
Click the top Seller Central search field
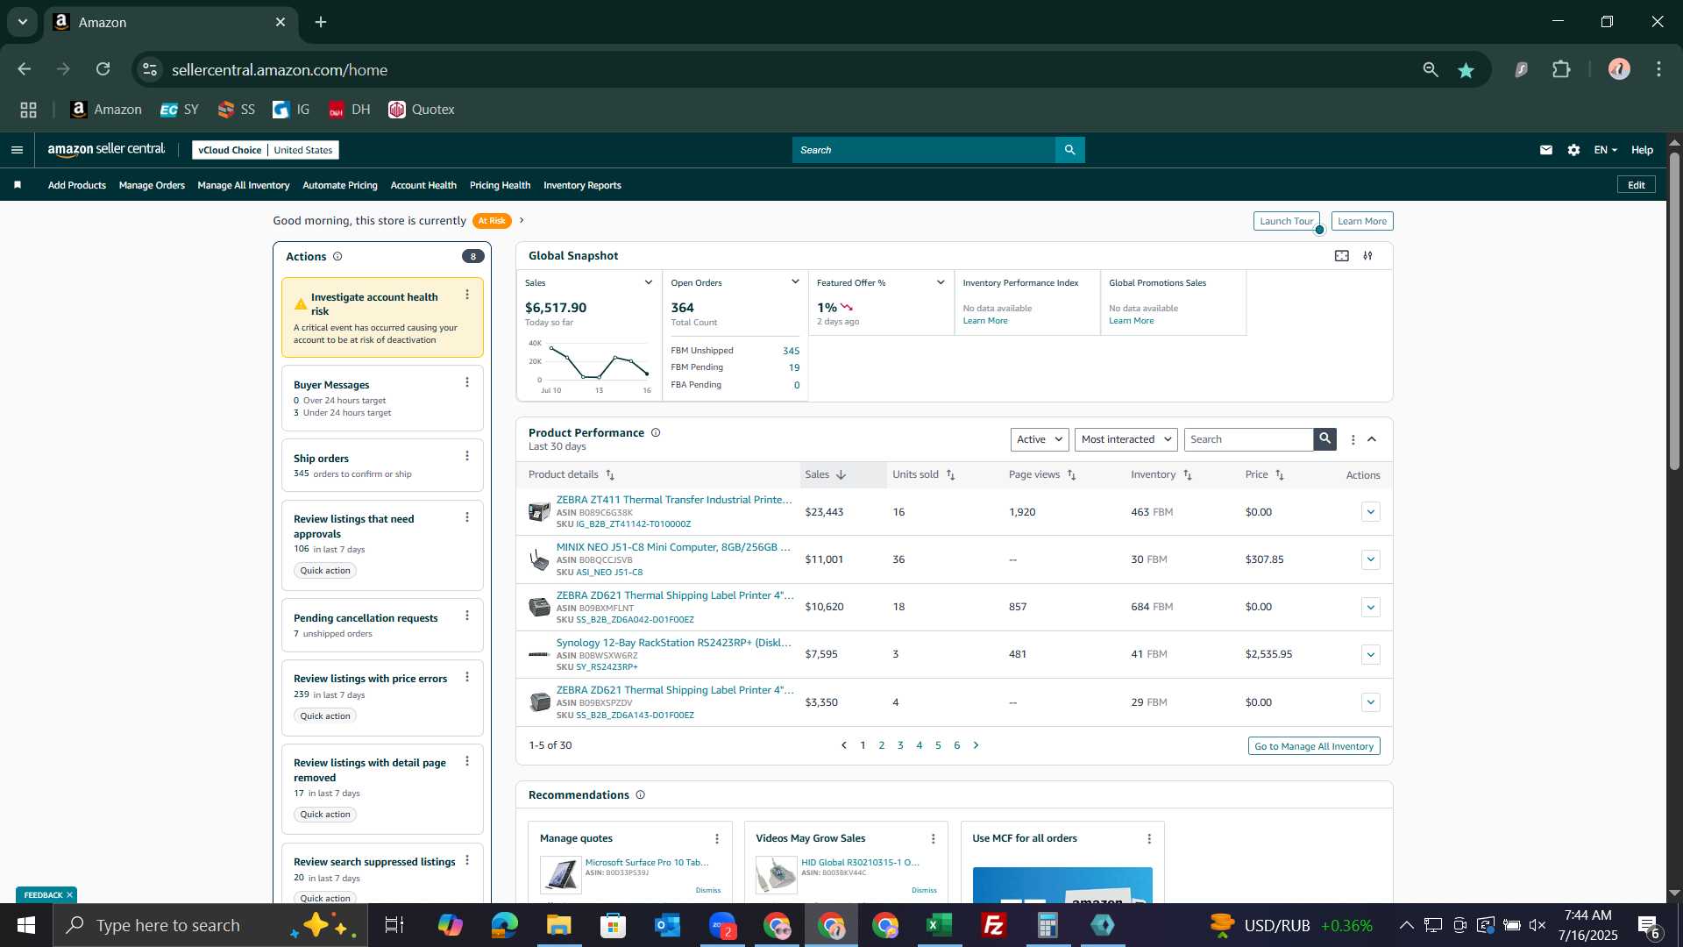pyautogui.click(x=924, y=150)
